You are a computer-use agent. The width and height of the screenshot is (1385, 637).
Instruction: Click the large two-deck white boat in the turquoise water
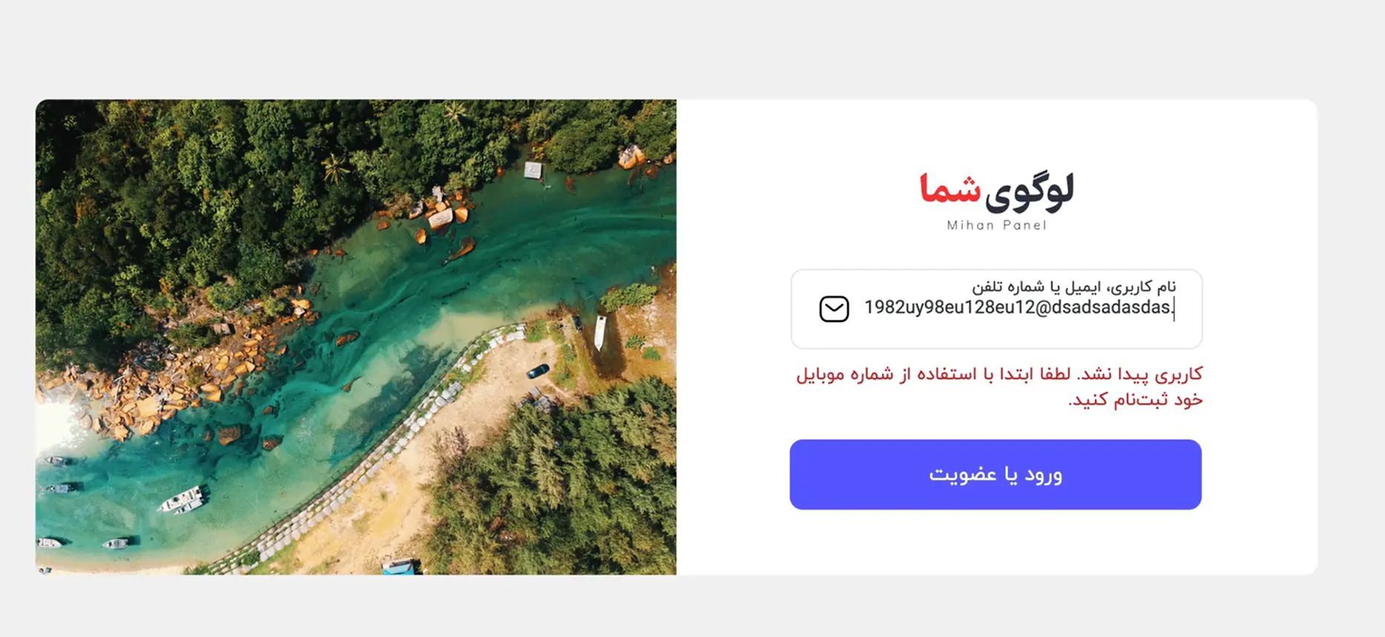(180, 499)
